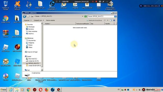
Task: Click in the Buscar OFFICE_2010 search field
Action: (x=101, y=16)
